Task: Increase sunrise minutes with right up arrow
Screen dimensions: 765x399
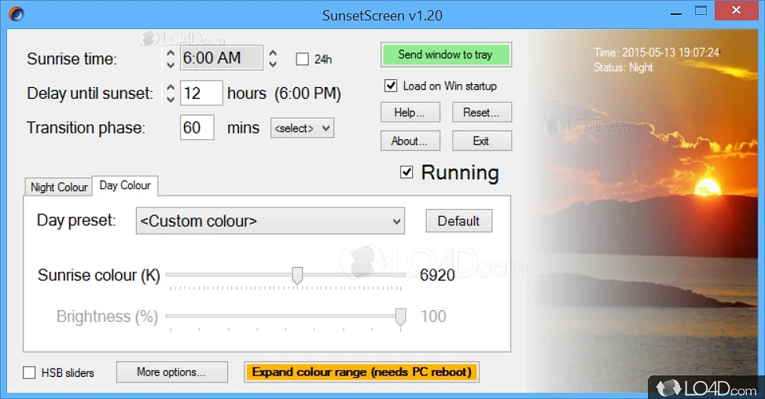Action: [x=274, y=53]
